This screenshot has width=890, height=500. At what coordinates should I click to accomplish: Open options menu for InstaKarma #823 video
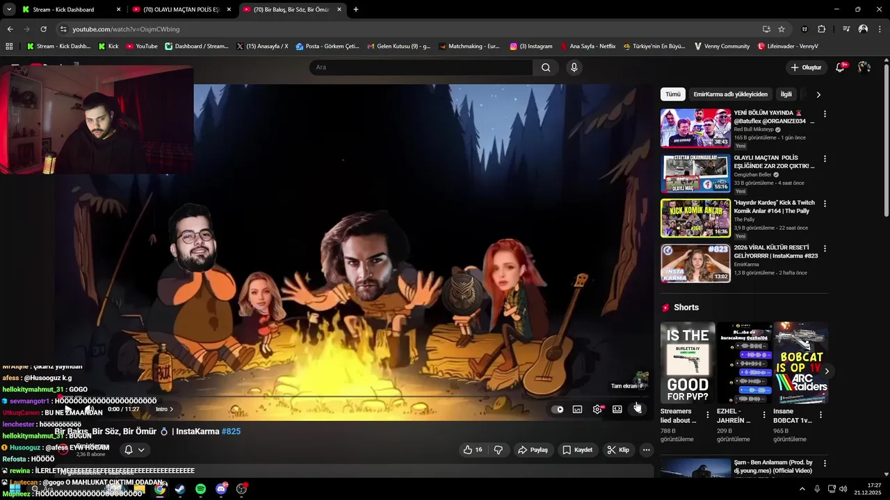(825, 249)
